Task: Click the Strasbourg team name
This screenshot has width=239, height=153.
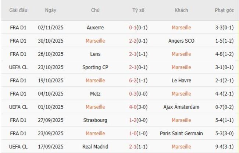Action: [x=95, y=120]
